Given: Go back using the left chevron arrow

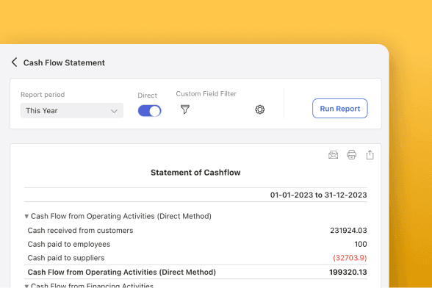Looking at the screenshot, I should coord(15,62).
